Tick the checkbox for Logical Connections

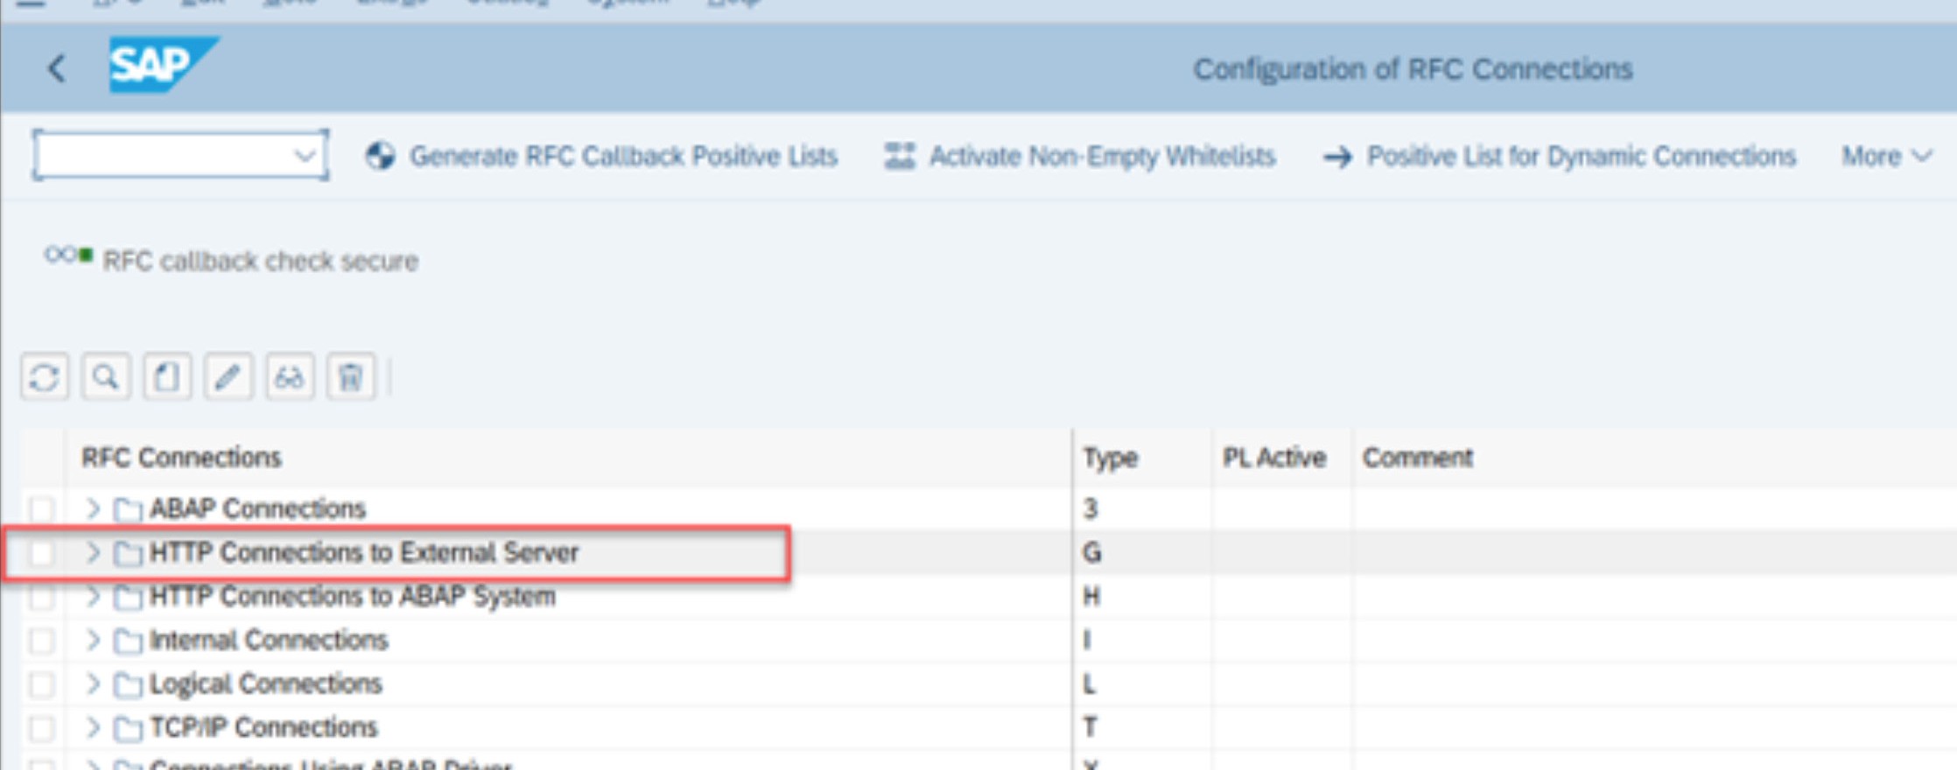pos(41,684)
